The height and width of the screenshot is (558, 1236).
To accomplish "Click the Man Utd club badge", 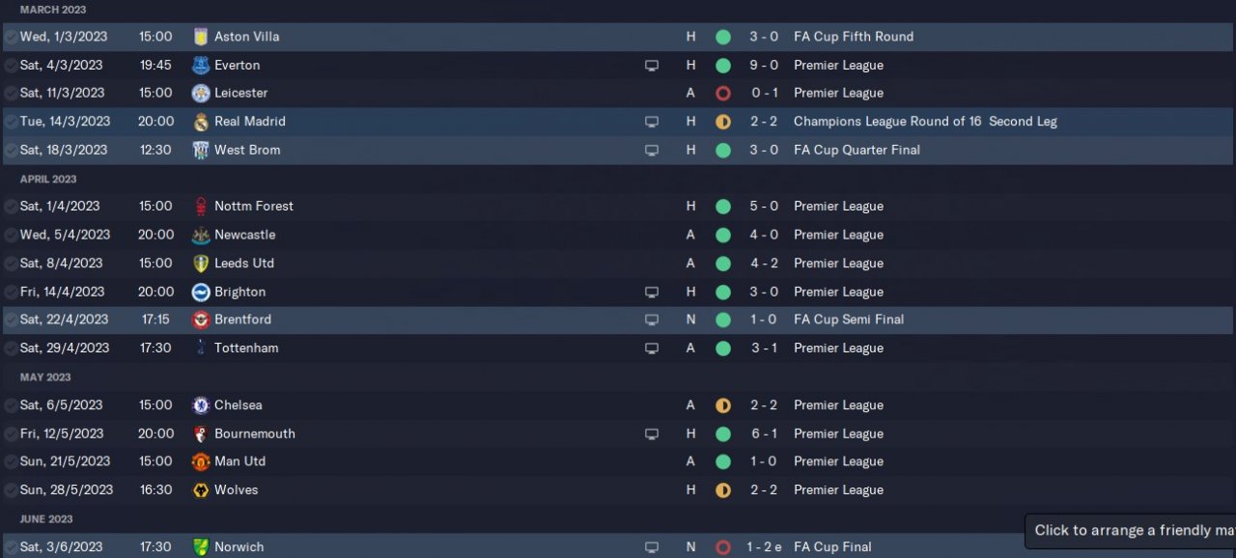I will 201,461.
